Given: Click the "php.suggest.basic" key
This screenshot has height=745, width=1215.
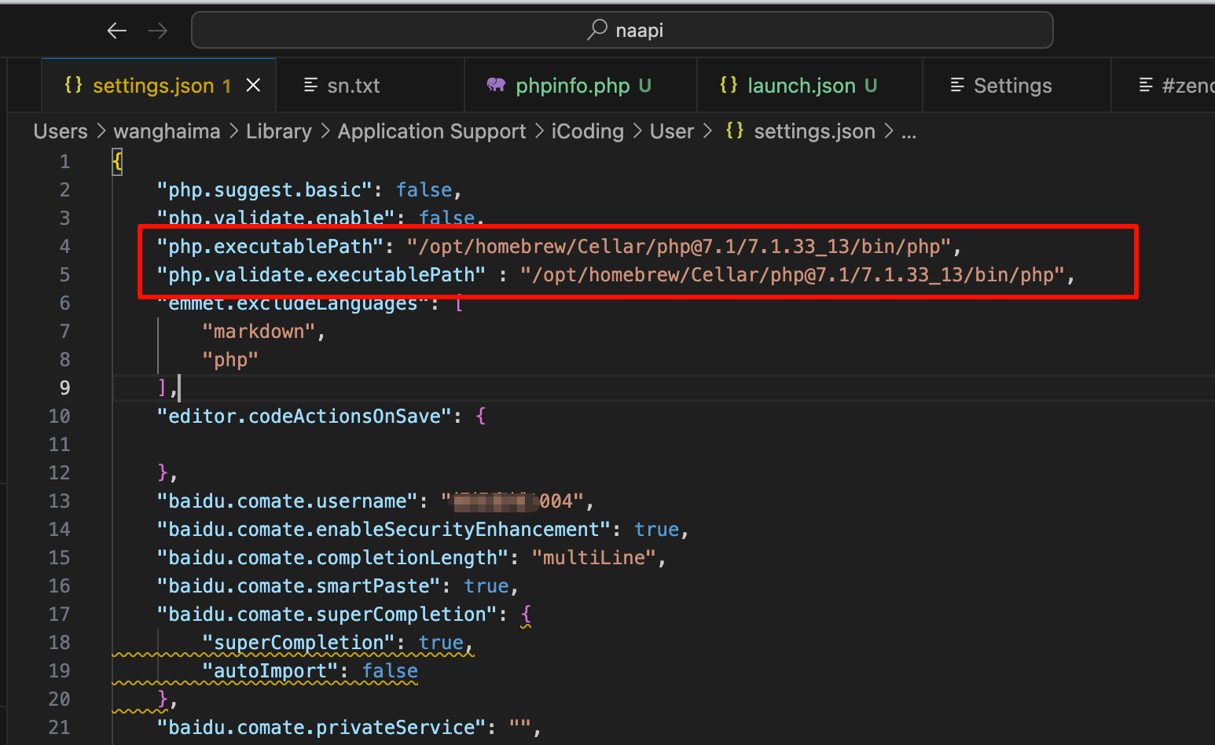Looking at the screenshot, I should tap(265, 190).
